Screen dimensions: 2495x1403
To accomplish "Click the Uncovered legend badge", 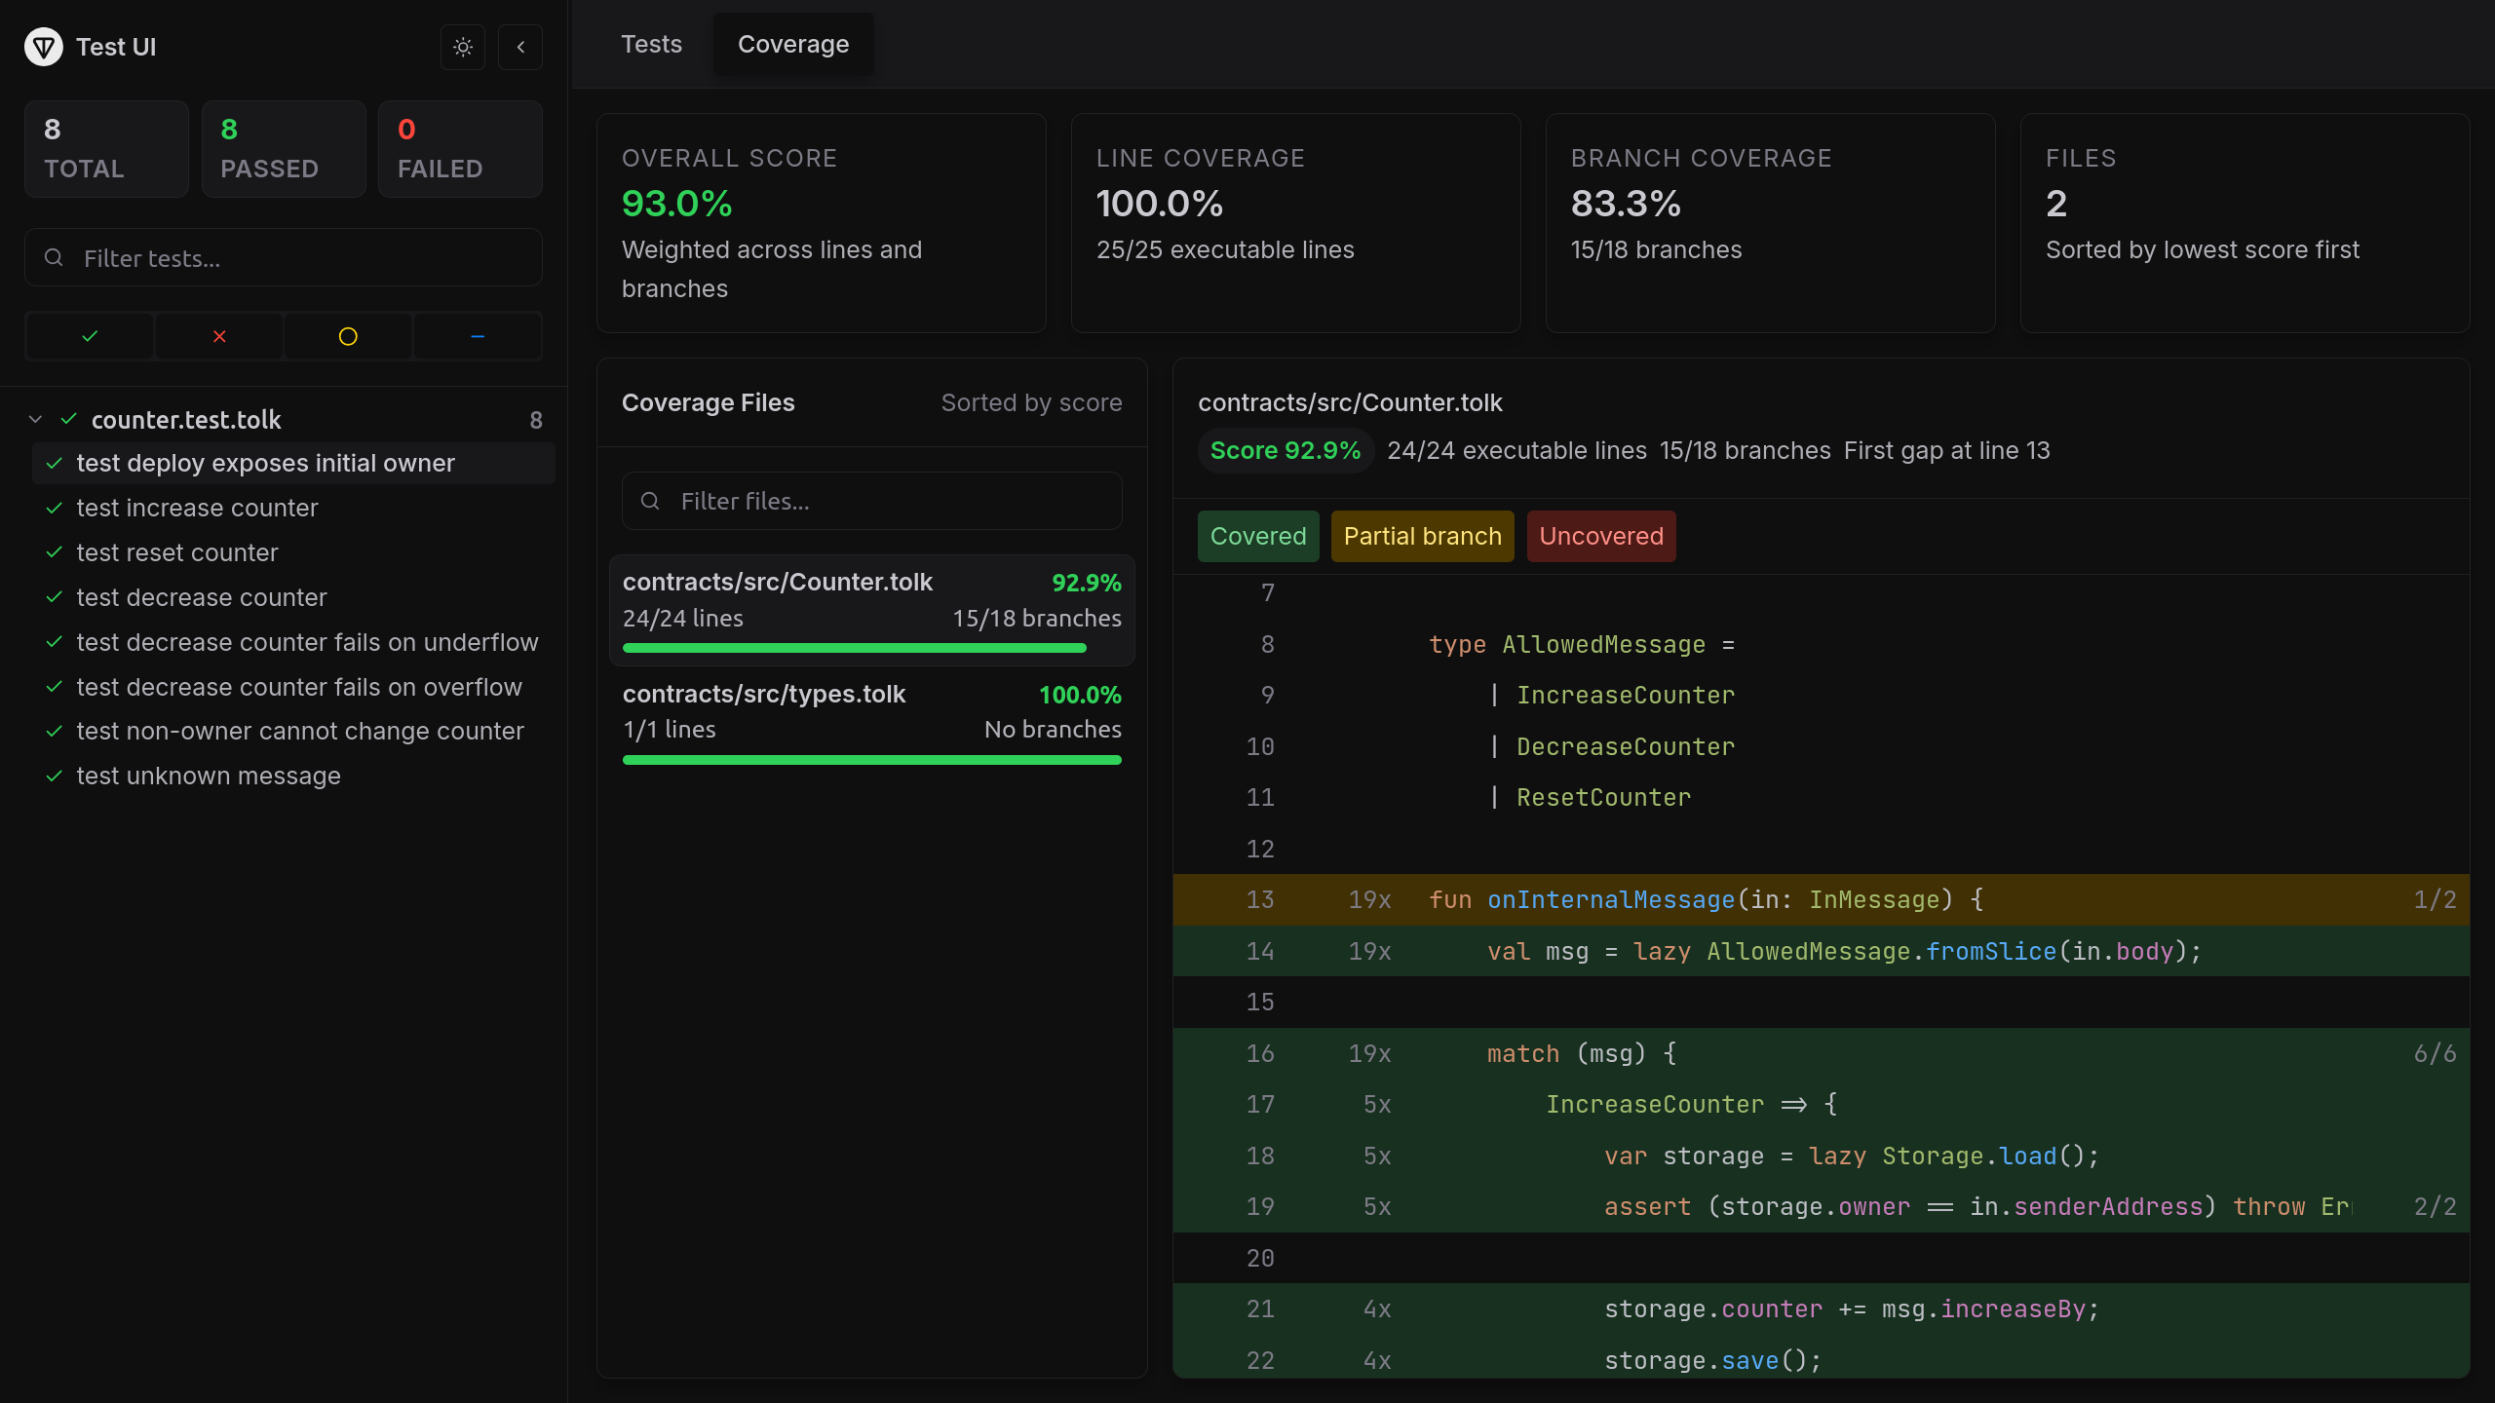I will point(1601,537).
